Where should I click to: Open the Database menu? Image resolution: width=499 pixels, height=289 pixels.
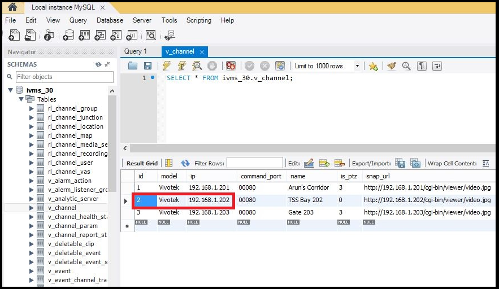tap(110, 20)
